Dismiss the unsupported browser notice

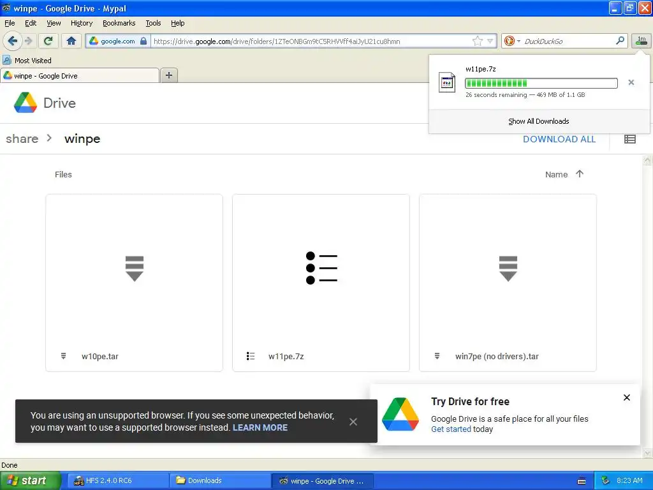(x=353, y=422)
